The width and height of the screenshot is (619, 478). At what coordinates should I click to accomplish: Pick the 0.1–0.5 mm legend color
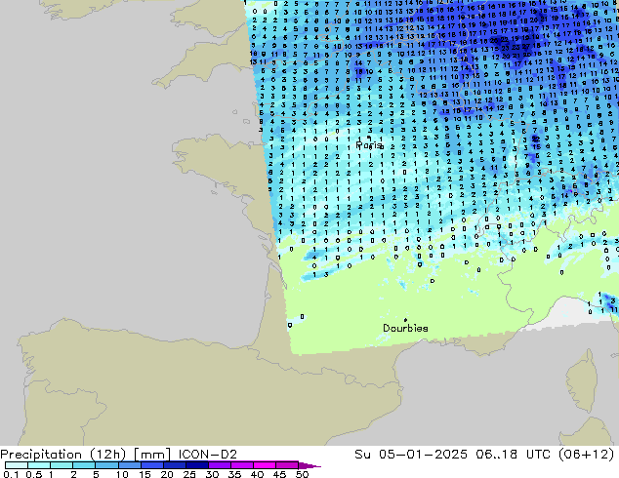click(x=17, y=465)
